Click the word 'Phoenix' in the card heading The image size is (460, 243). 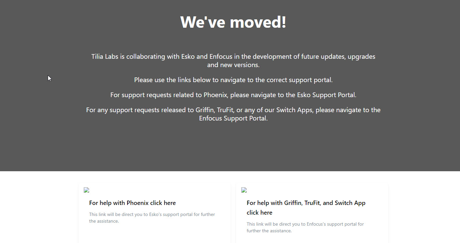[138, 203]
